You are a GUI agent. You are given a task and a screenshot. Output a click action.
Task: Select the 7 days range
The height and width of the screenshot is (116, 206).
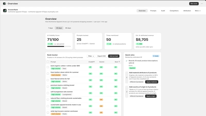click(x=50, y=28)
